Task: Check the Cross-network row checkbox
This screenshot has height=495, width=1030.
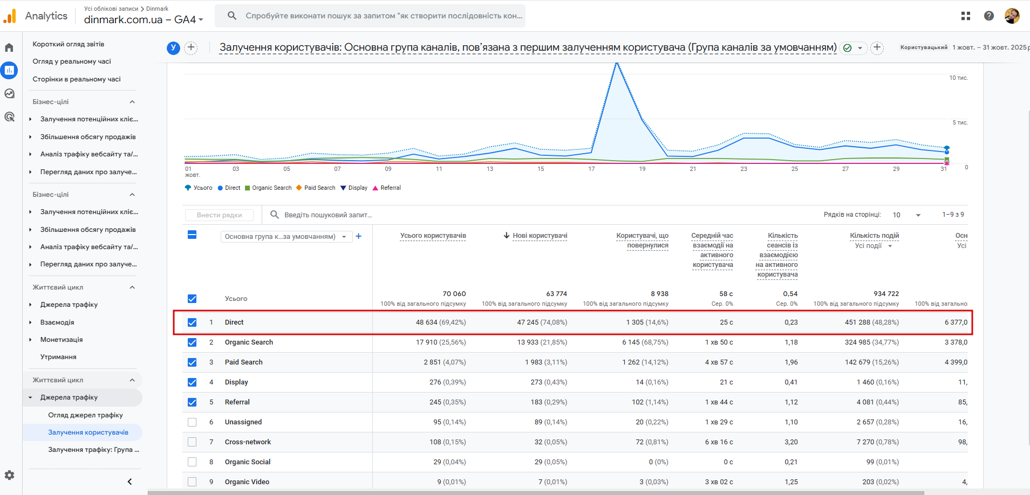Action: click(x=192, y=442)
